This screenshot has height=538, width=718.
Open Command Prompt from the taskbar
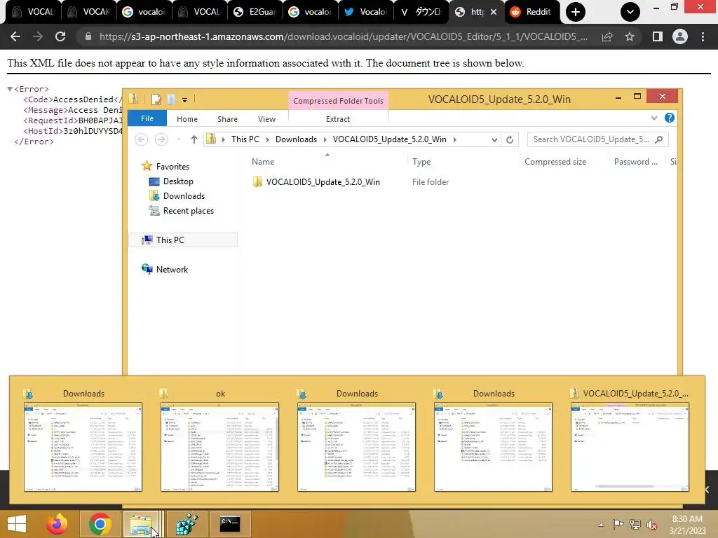click(x=230, y=524)
